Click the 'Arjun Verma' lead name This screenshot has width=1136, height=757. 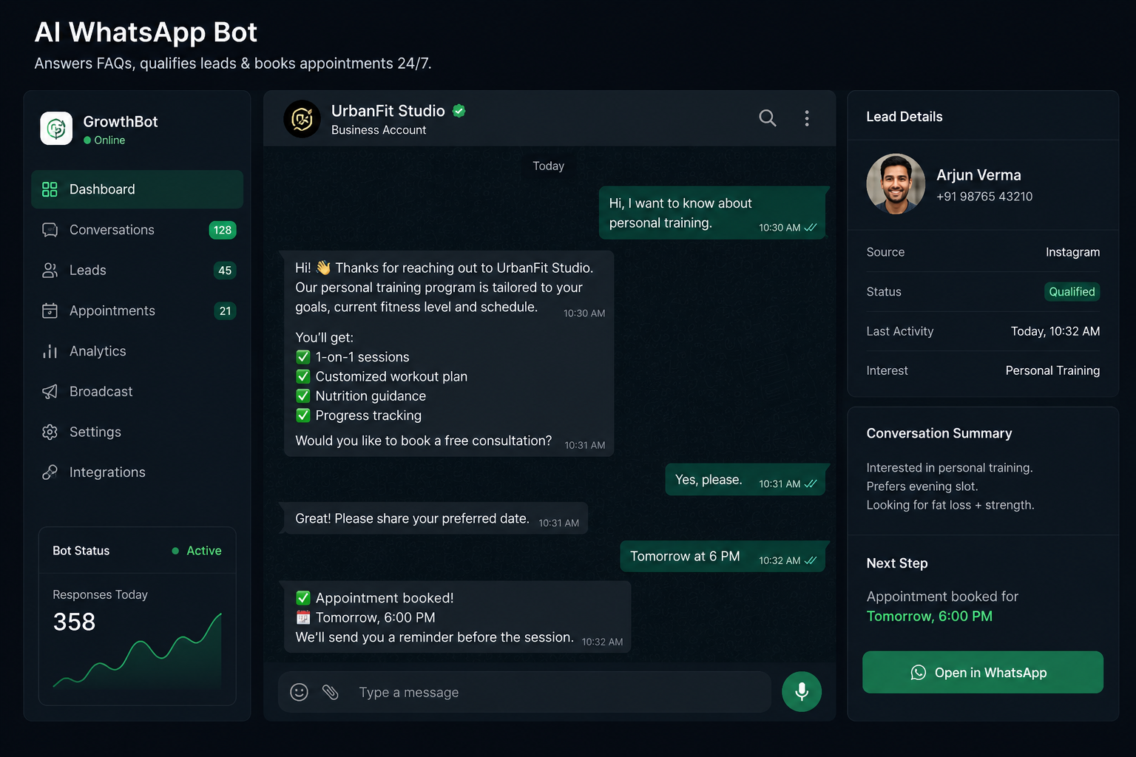[978, 175]
